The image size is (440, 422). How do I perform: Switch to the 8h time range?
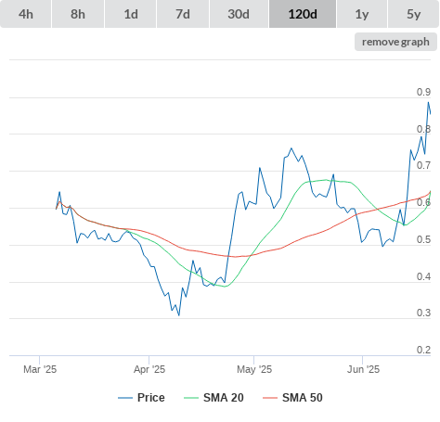point(78,14)
